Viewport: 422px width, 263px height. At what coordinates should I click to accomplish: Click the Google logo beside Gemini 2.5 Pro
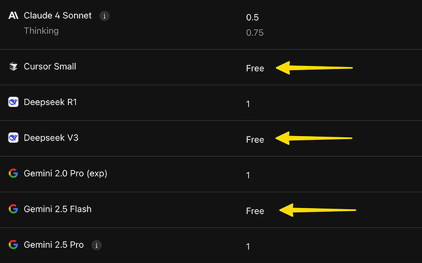13,245
